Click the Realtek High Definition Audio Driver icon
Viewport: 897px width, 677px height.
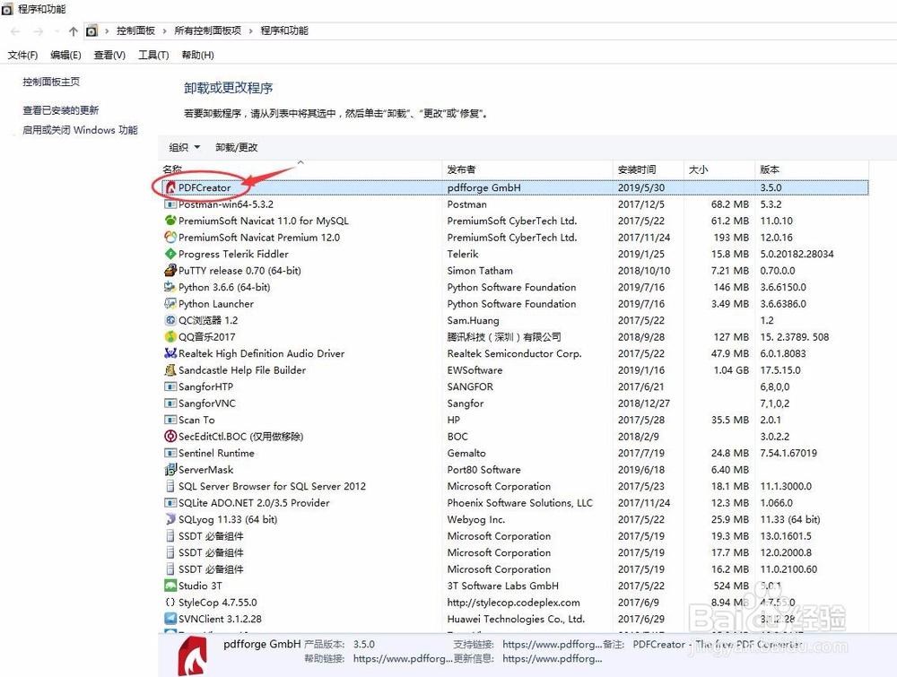click(170, 353)
